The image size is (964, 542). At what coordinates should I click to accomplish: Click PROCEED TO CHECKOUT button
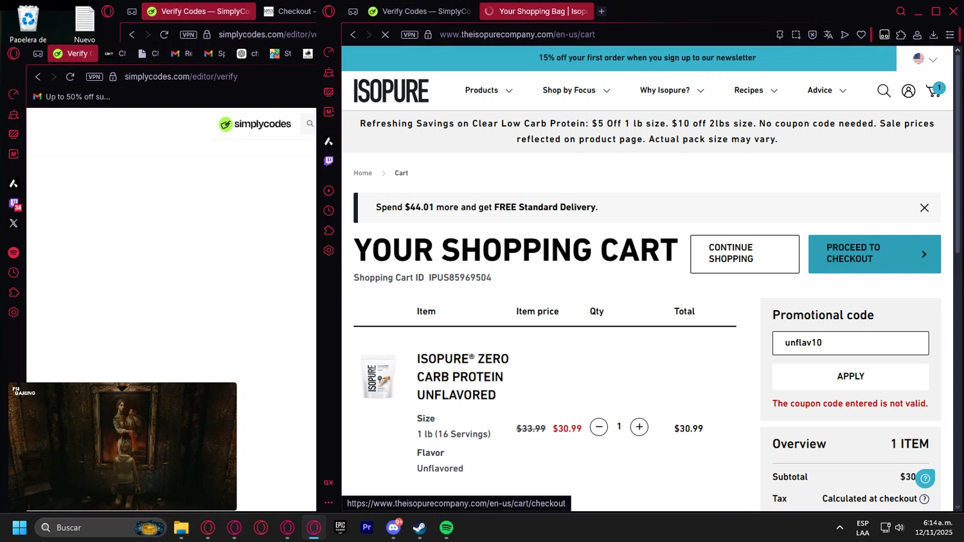(x=875, y=254)
